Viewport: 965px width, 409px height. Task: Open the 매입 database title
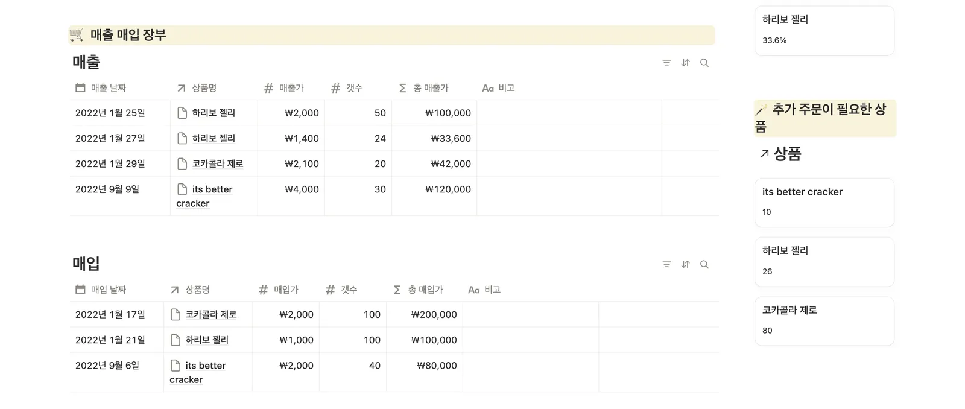coord(86,264)
